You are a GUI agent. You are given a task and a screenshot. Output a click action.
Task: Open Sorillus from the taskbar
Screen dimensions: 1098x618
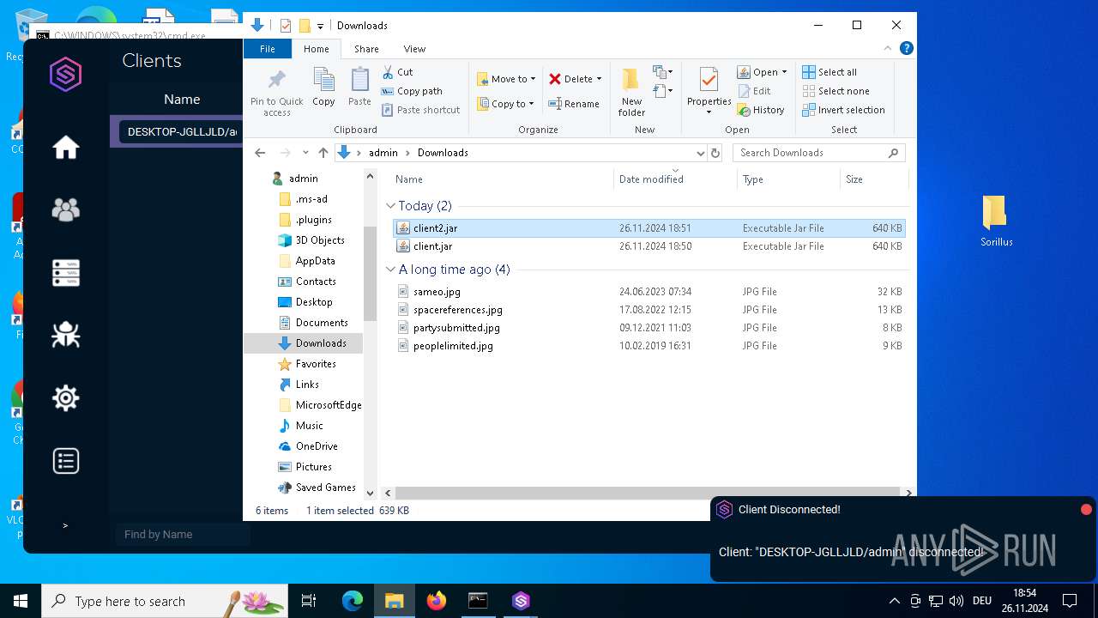[x=521, y=601]
